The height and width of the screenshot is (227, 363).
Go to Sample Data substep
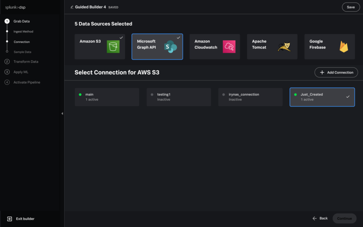(x=22, y=52)
